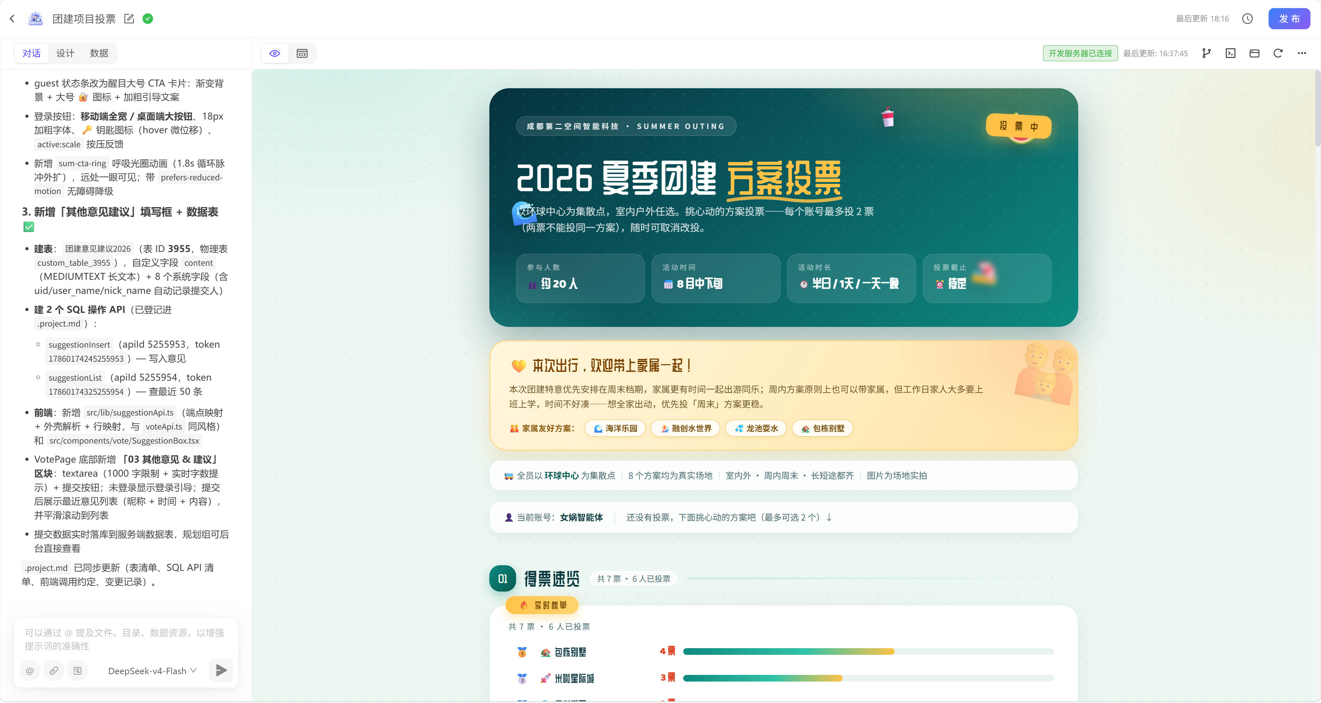Click the sum-cta-ring code label
This screenshot has width=1321, height=703.
point(82,163)
